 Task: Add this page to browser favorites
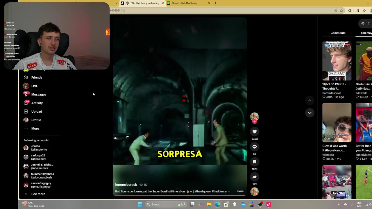(341, 10)
